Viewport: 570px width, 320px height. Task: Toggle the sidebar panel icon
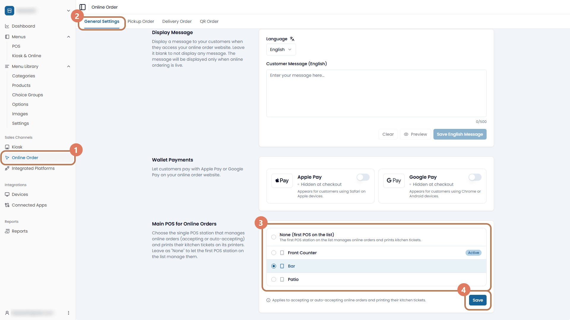pos(83,7)
